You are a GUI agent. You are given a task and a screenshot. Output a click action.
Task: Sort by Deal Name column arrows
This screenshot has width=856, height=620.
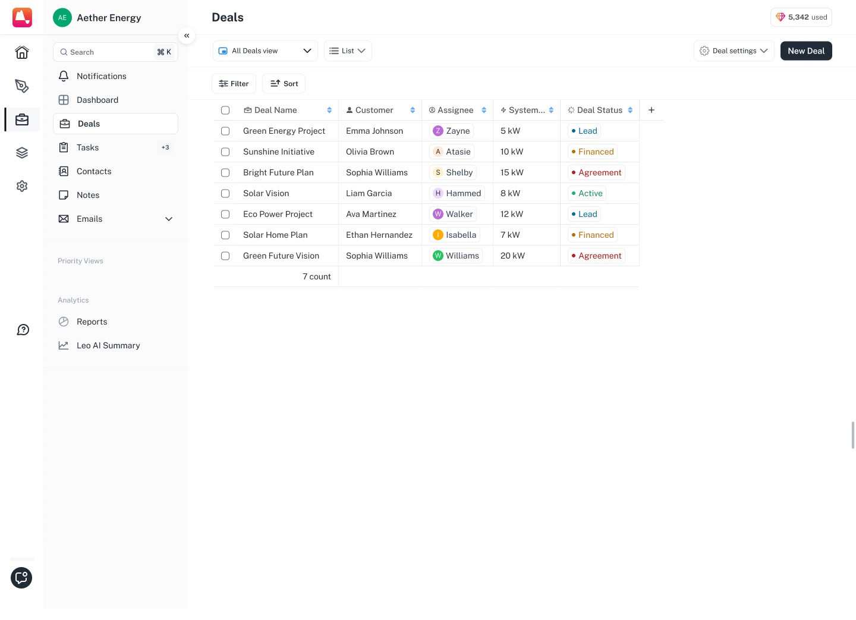tap(329, 110)
